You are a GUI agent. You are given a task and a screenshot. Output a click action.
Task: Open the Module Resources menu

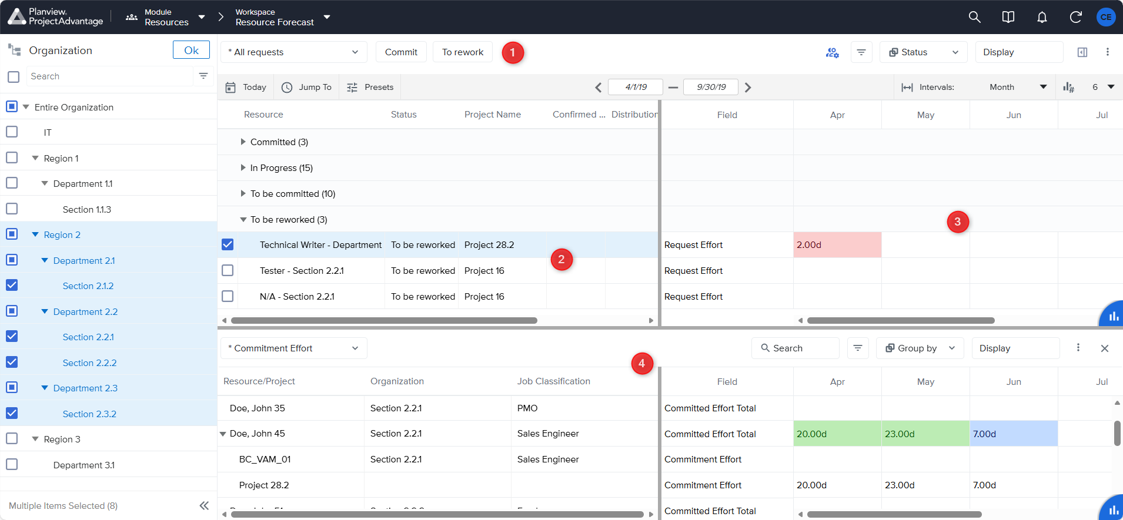[166, 17]
